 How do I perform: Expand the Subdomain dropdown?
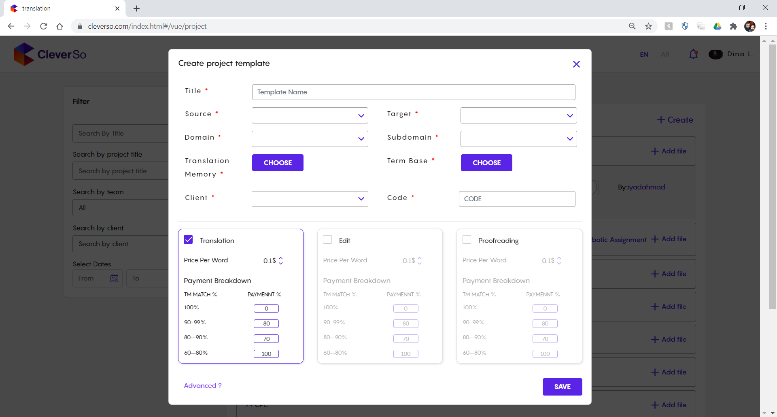tap(518, 138)
